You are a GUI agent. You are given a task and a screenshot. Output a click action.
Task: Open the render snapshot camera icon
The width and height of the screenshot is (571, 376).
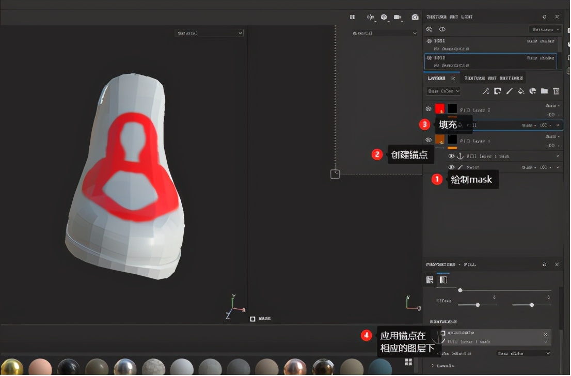(415, 17)
